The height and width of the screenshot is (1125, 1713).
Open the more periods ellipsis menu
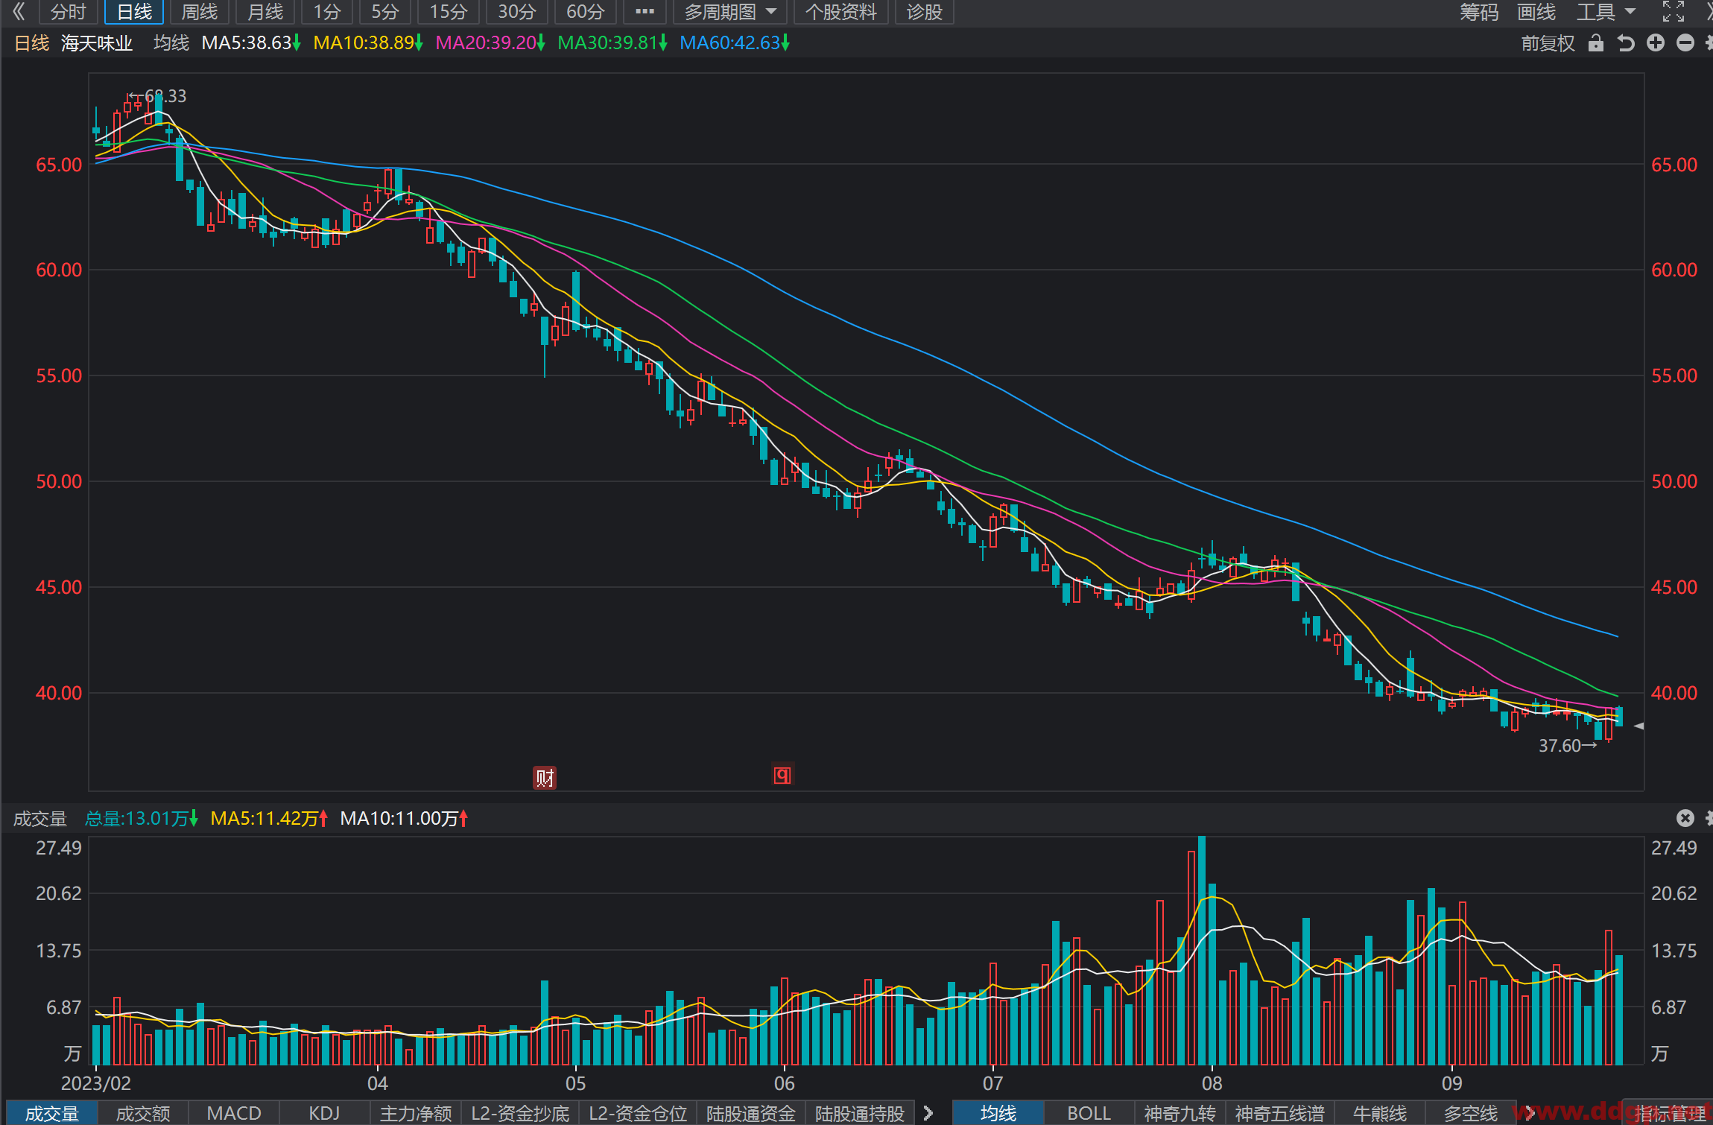pos(645,12)
